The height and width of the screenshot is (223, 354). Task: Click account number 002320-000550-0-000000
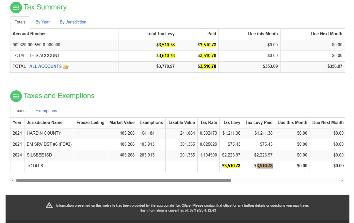point(36,45)
